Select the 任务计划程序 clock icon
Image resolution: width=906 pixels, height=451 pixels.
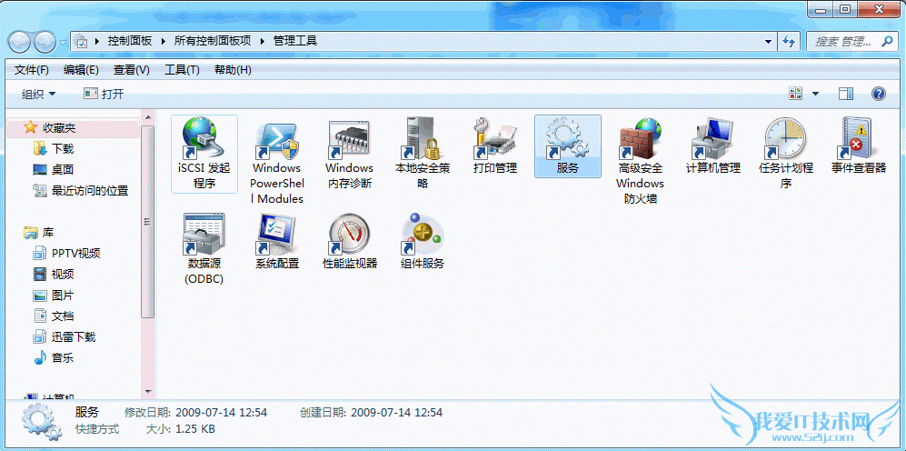coord(785,139)
